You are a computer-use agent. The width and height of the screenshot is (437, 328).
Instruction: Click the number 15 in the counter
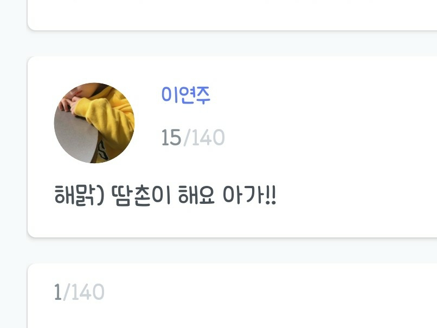pos(171,137)
